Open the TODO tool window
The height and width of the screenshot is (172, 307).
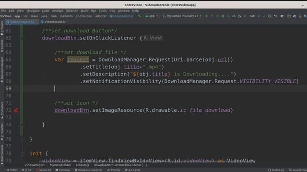click(12, 170)
